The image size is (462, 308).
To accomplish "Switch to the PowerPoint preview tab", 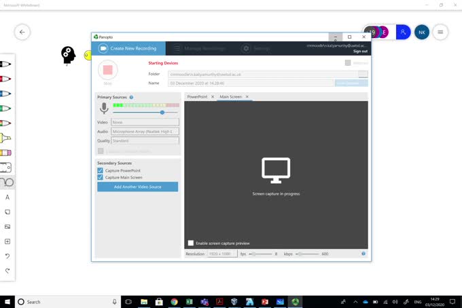I will [x=197, y=97].
